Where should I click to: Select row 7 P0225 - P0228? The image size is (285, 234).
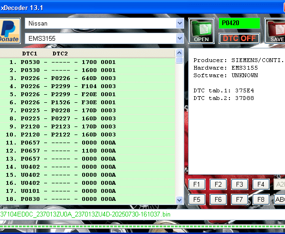[x=87, y=110]
